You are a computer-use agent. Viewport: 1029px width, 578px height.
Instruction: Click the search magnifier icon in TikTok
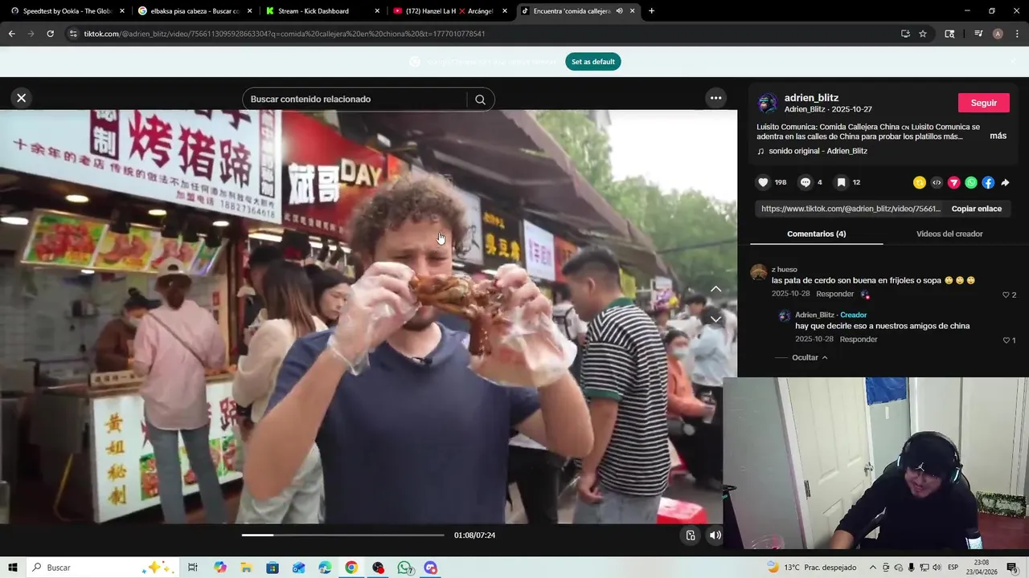[x=480, y=100]
